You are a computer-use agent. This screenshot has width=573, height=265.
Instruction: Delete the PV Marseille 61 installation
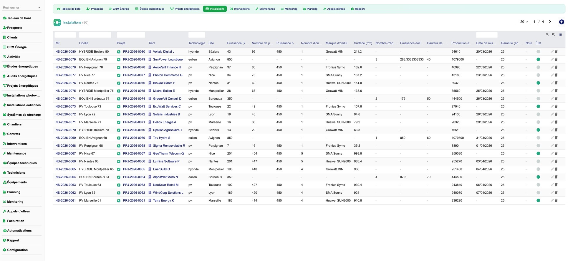(556, 201)
